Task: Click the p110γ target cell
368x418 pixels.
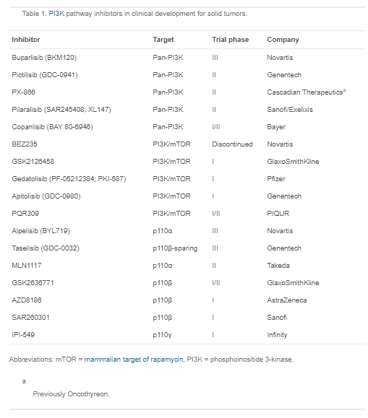Action: [x=162, y=335]
